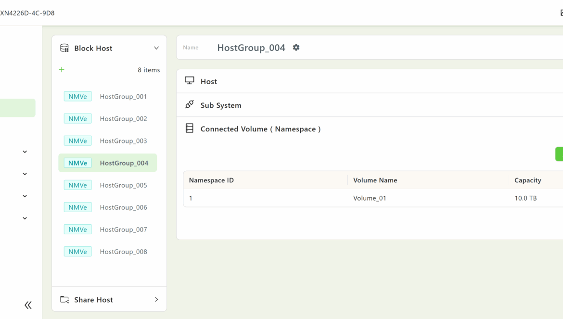Click the gear icon beside HostGroup_004 name
This screenshot has width=563, height=319.
click(296, 48)
